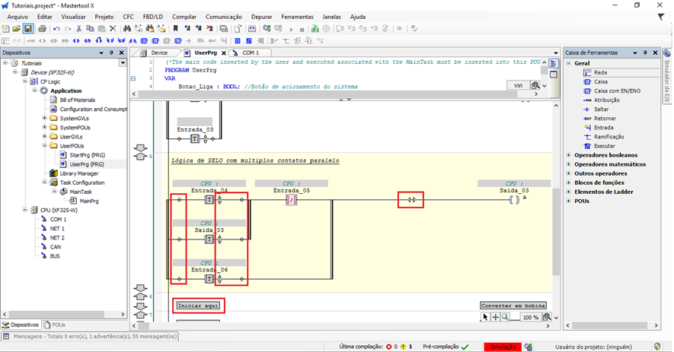This screenshot has width=674, height=352.
Task: Click the Saida_03 coil symbol
Action: coord(514,201)
